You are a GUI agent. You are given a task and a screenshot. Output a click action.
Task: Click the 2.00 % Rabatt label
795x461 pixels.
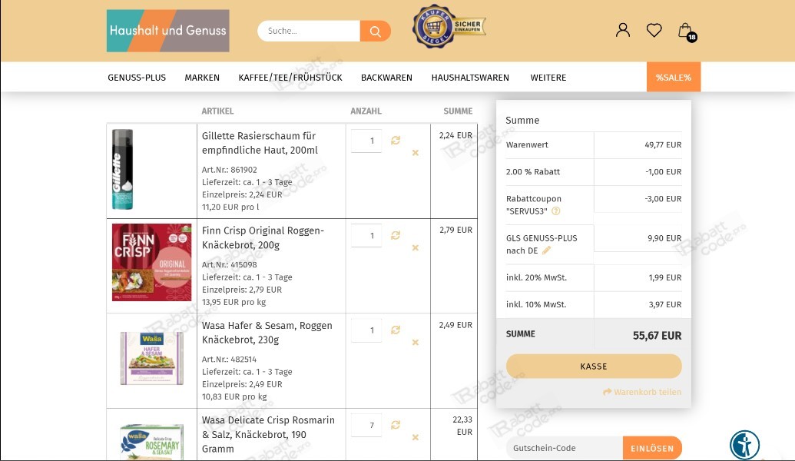click(533, 172)
